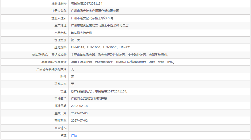Viewport: 251px width, 140px height.
Task: Click the 注册证编号 label
Action: (59, 3)
